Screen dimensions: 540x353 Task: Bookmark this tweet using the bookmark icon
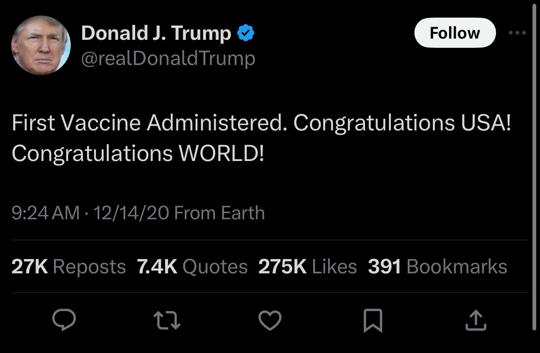(373, 321)
